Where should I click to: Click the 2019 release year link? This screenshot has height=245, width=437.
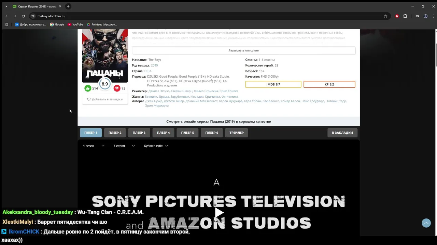click(154, 65)
